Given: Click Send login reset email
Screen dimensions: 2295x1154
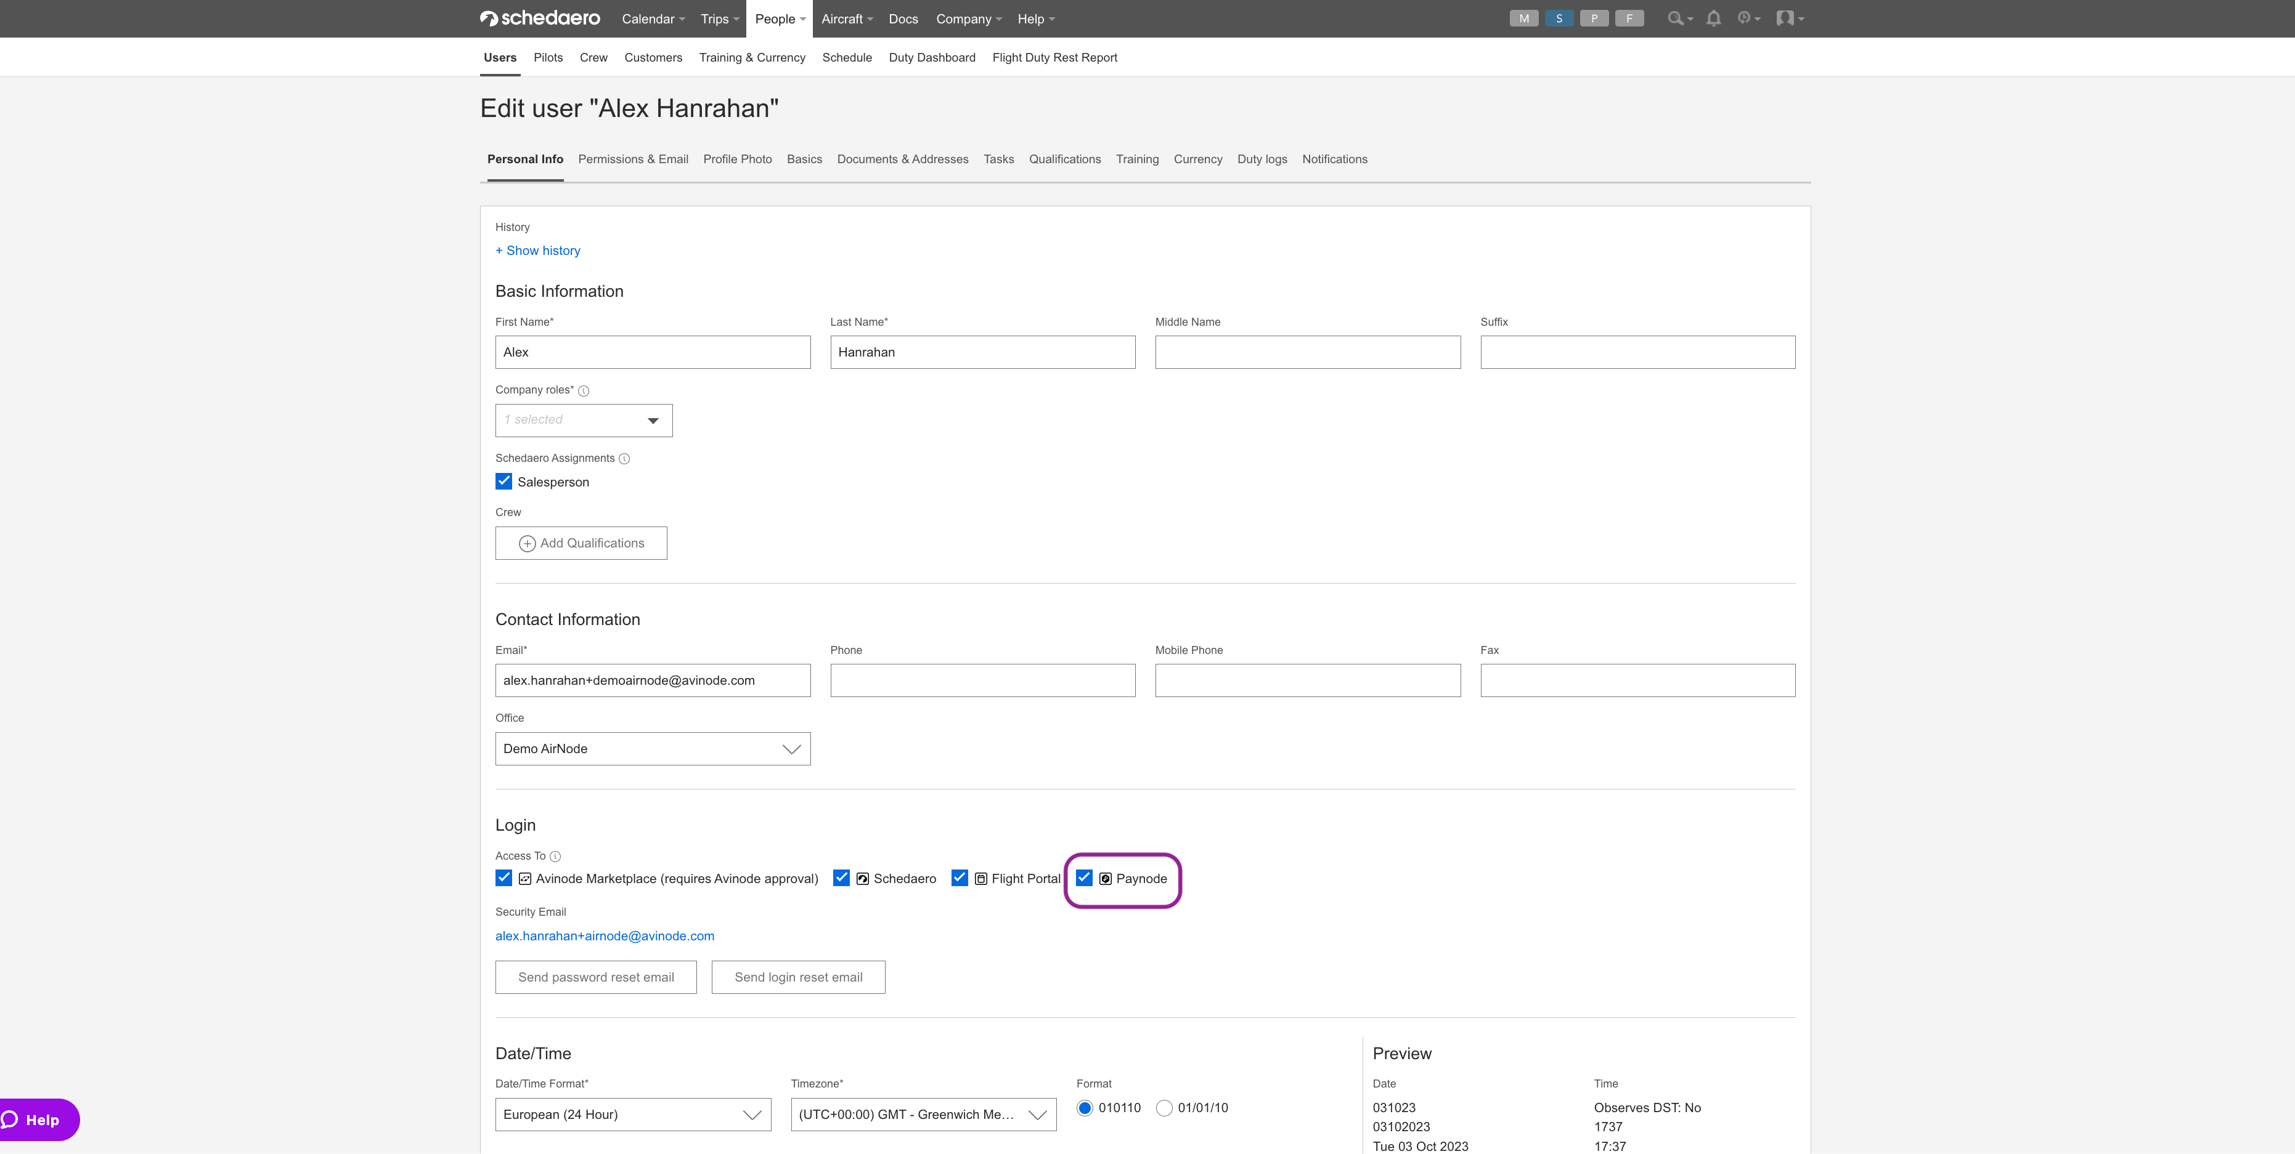Looking at the screenshot, I should tap(798, 978).
